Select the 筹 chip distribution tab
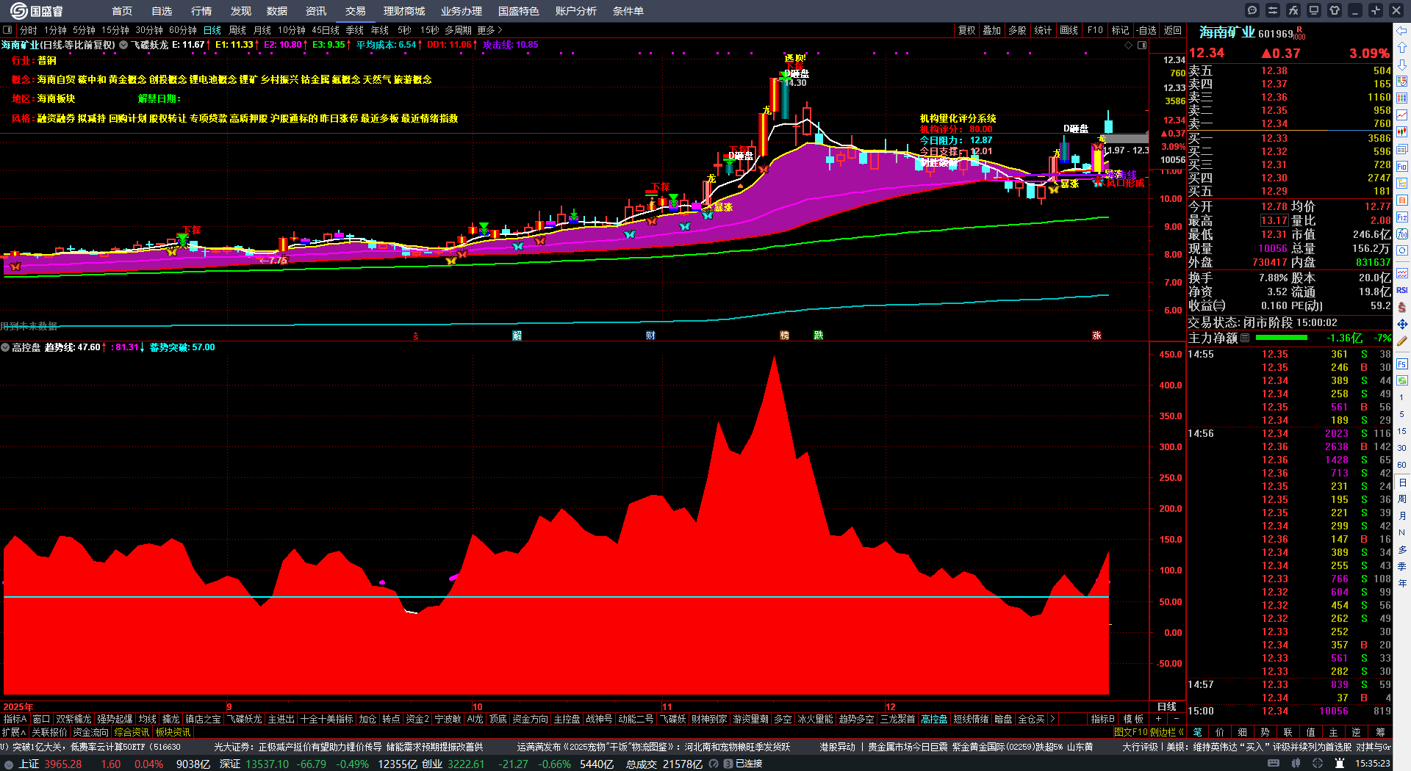The image size is (1411, 771). [1380, 732]
